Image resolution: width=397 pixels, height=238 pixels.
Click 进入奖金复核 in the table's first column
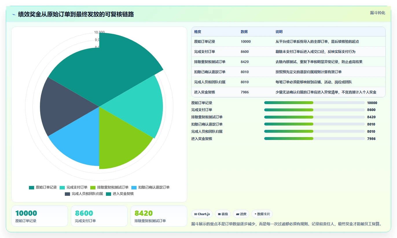click(x=205, y=92)
